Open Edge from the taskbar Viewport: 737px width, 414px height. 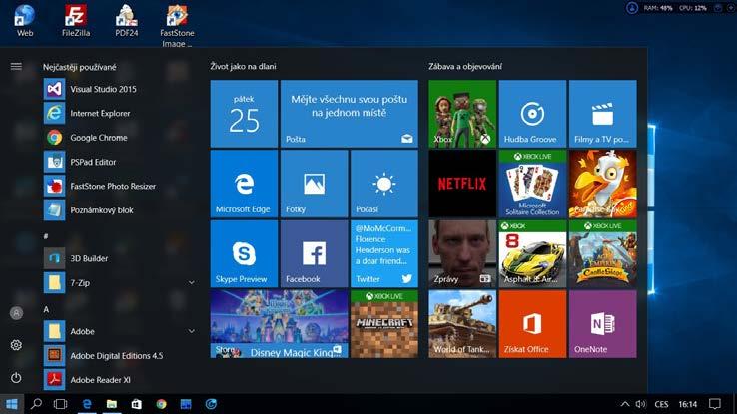pyautogui.click(x=87, y=404)
